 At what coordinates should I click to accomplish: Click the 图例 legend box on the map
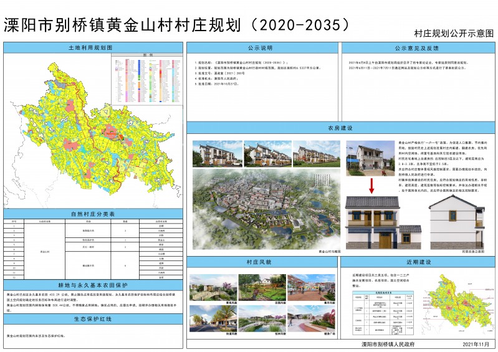[146, 79]
